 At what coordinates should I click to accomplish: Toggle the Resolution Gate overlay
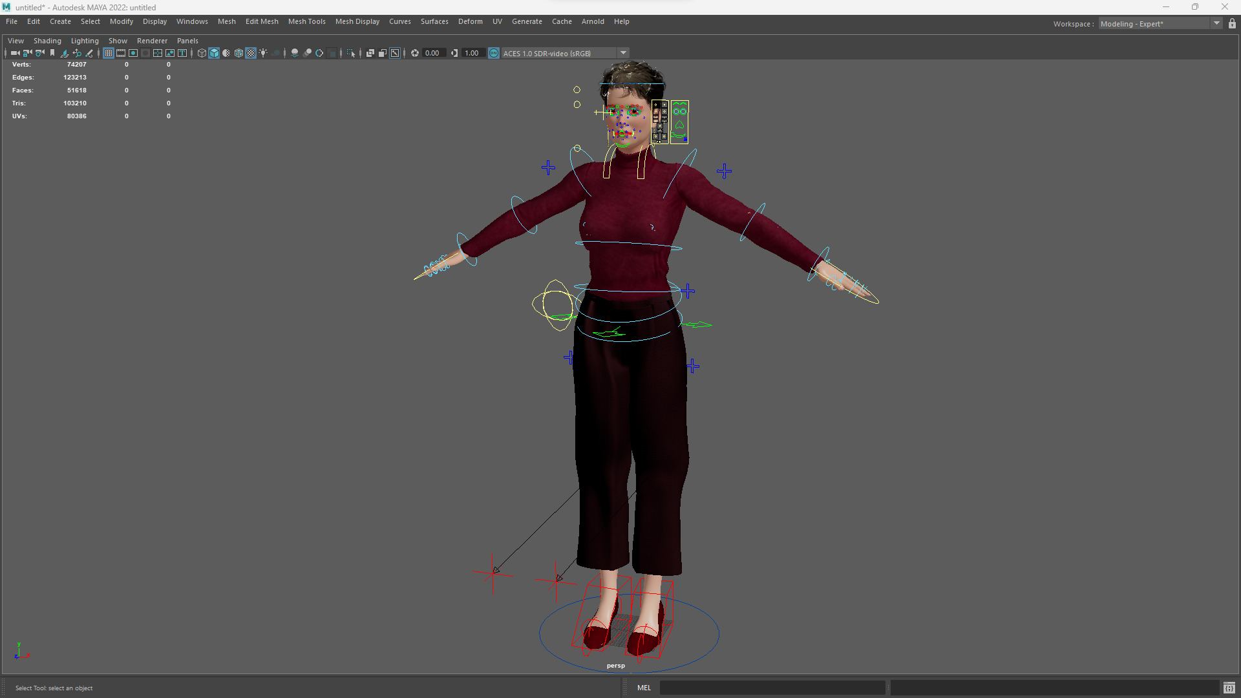[133, 53]
